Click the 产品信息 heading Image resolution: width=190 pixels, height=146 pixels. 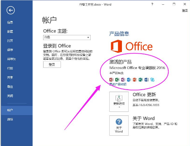click(119, 34)
